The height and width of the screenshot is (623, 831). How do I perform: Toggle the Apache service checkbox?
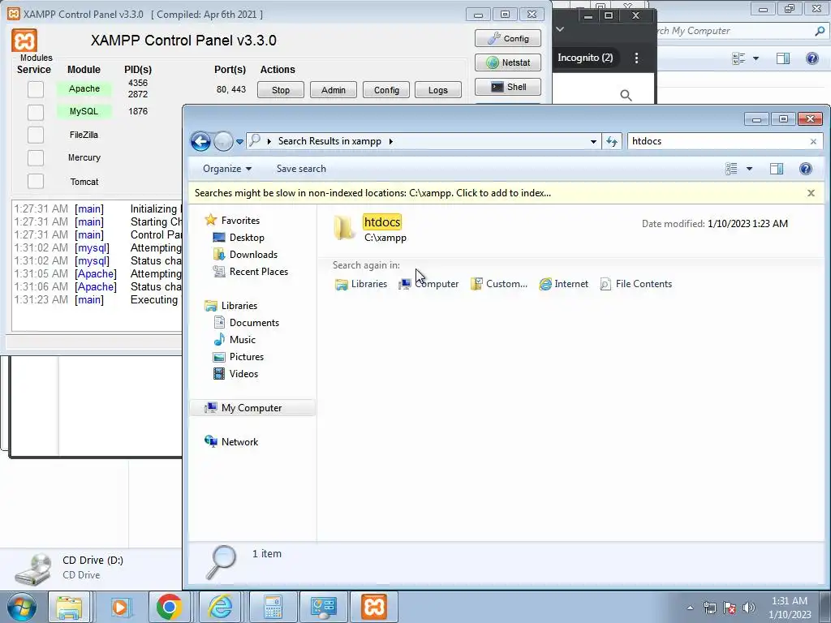click(36, 89)
